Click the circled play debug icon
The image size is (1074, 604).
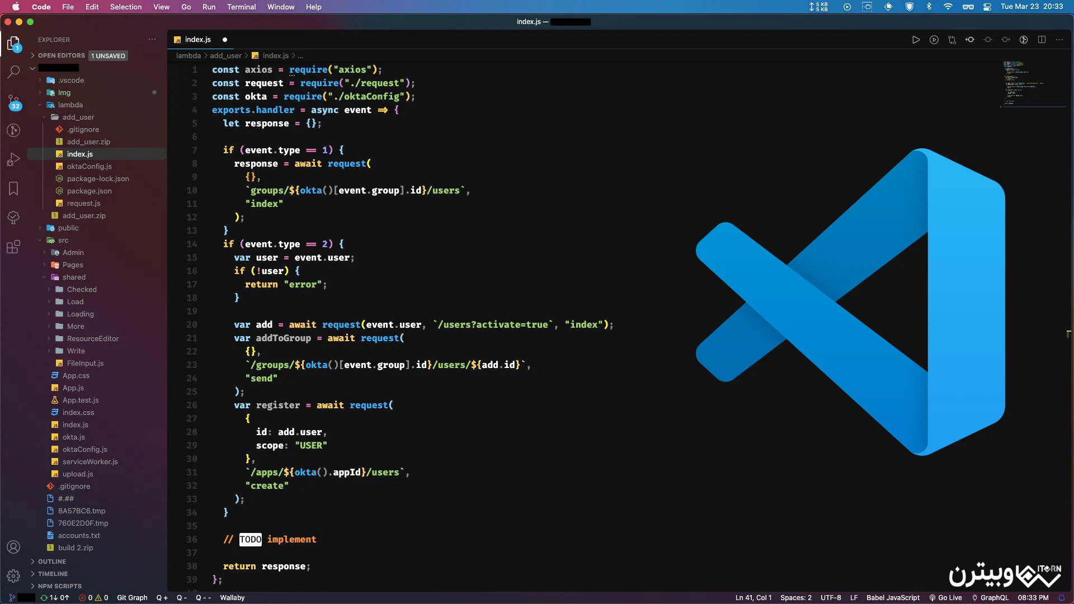coord(934,40)
